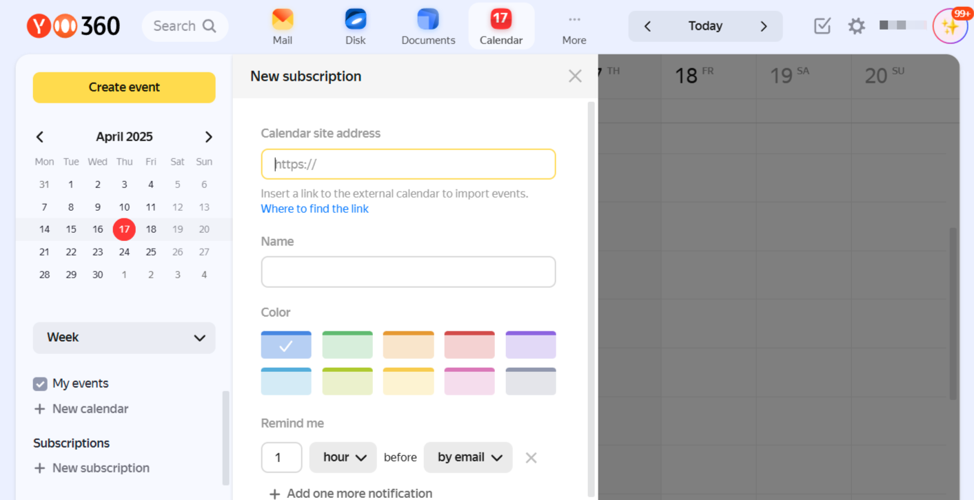Click the More services ellipsis icon

point(574,19)
